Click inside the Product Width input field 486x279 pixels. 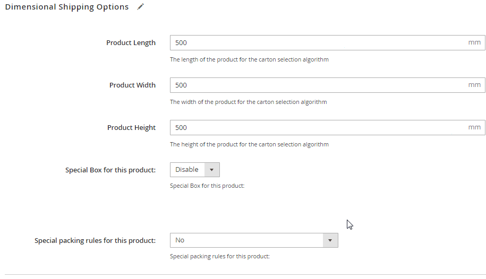327,85
